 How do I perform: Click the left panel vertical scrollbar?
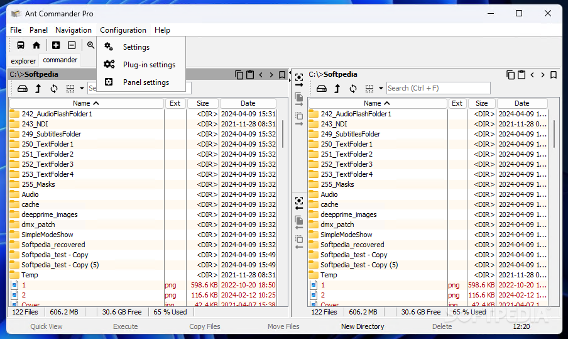tap(283, 133)
